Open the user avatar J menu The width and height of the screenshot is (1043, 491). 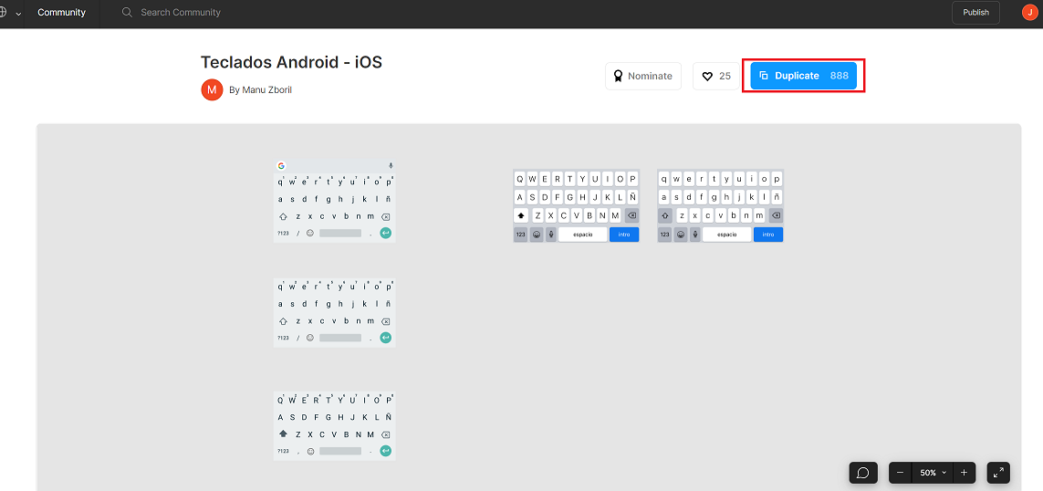pyautogui.click(x=1029, y=13)
